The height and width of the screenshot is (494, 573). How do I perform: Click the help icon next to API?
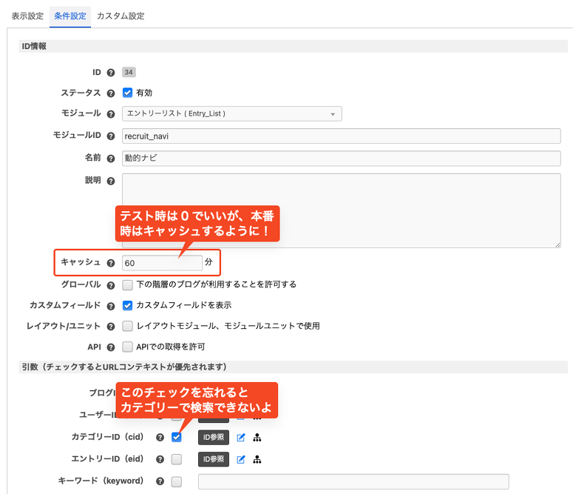tap(111, 347)
